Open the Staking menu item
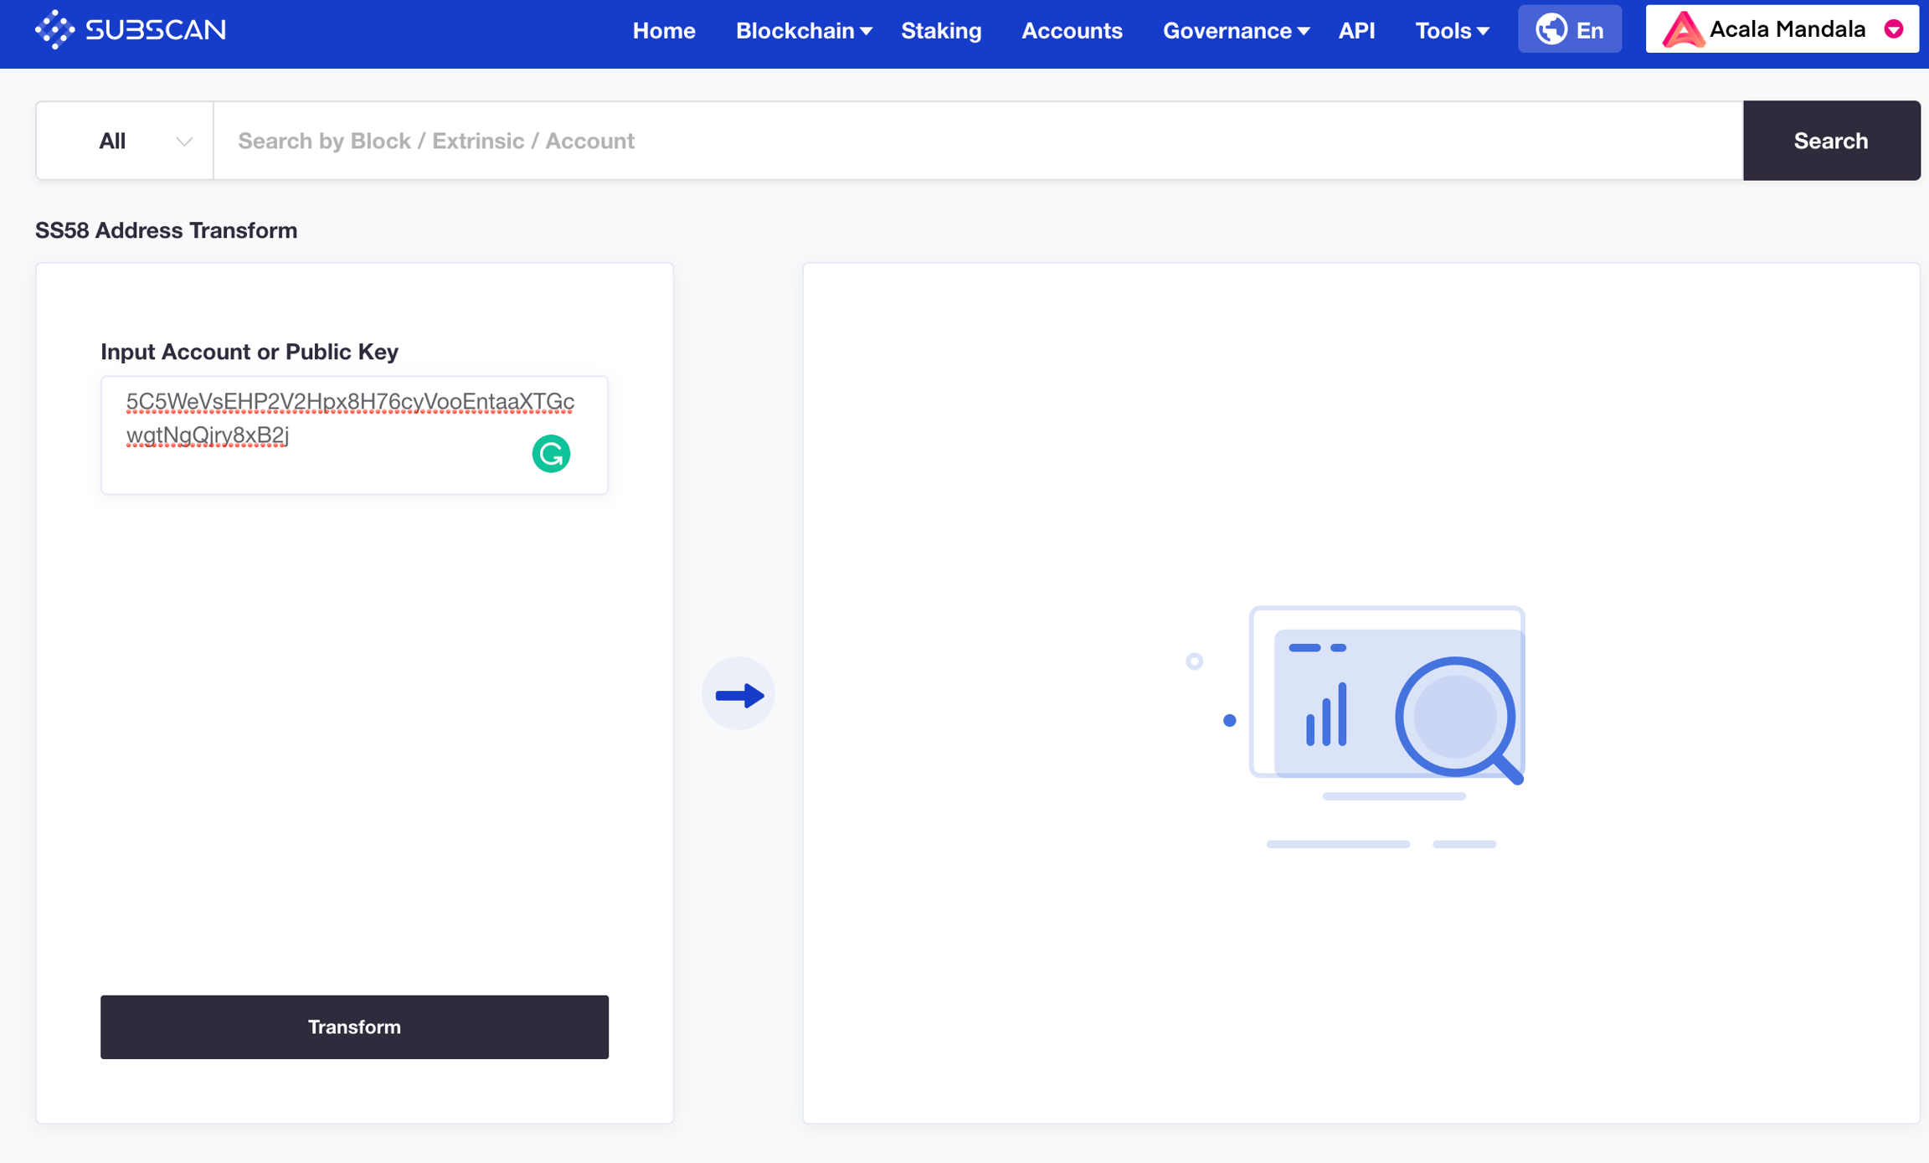This screenshot has width=1929, height=1163. tap(941, 31)
